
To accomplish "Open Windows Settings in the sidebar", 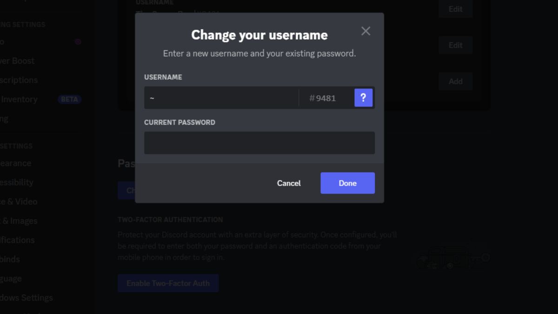I will 26,297.
